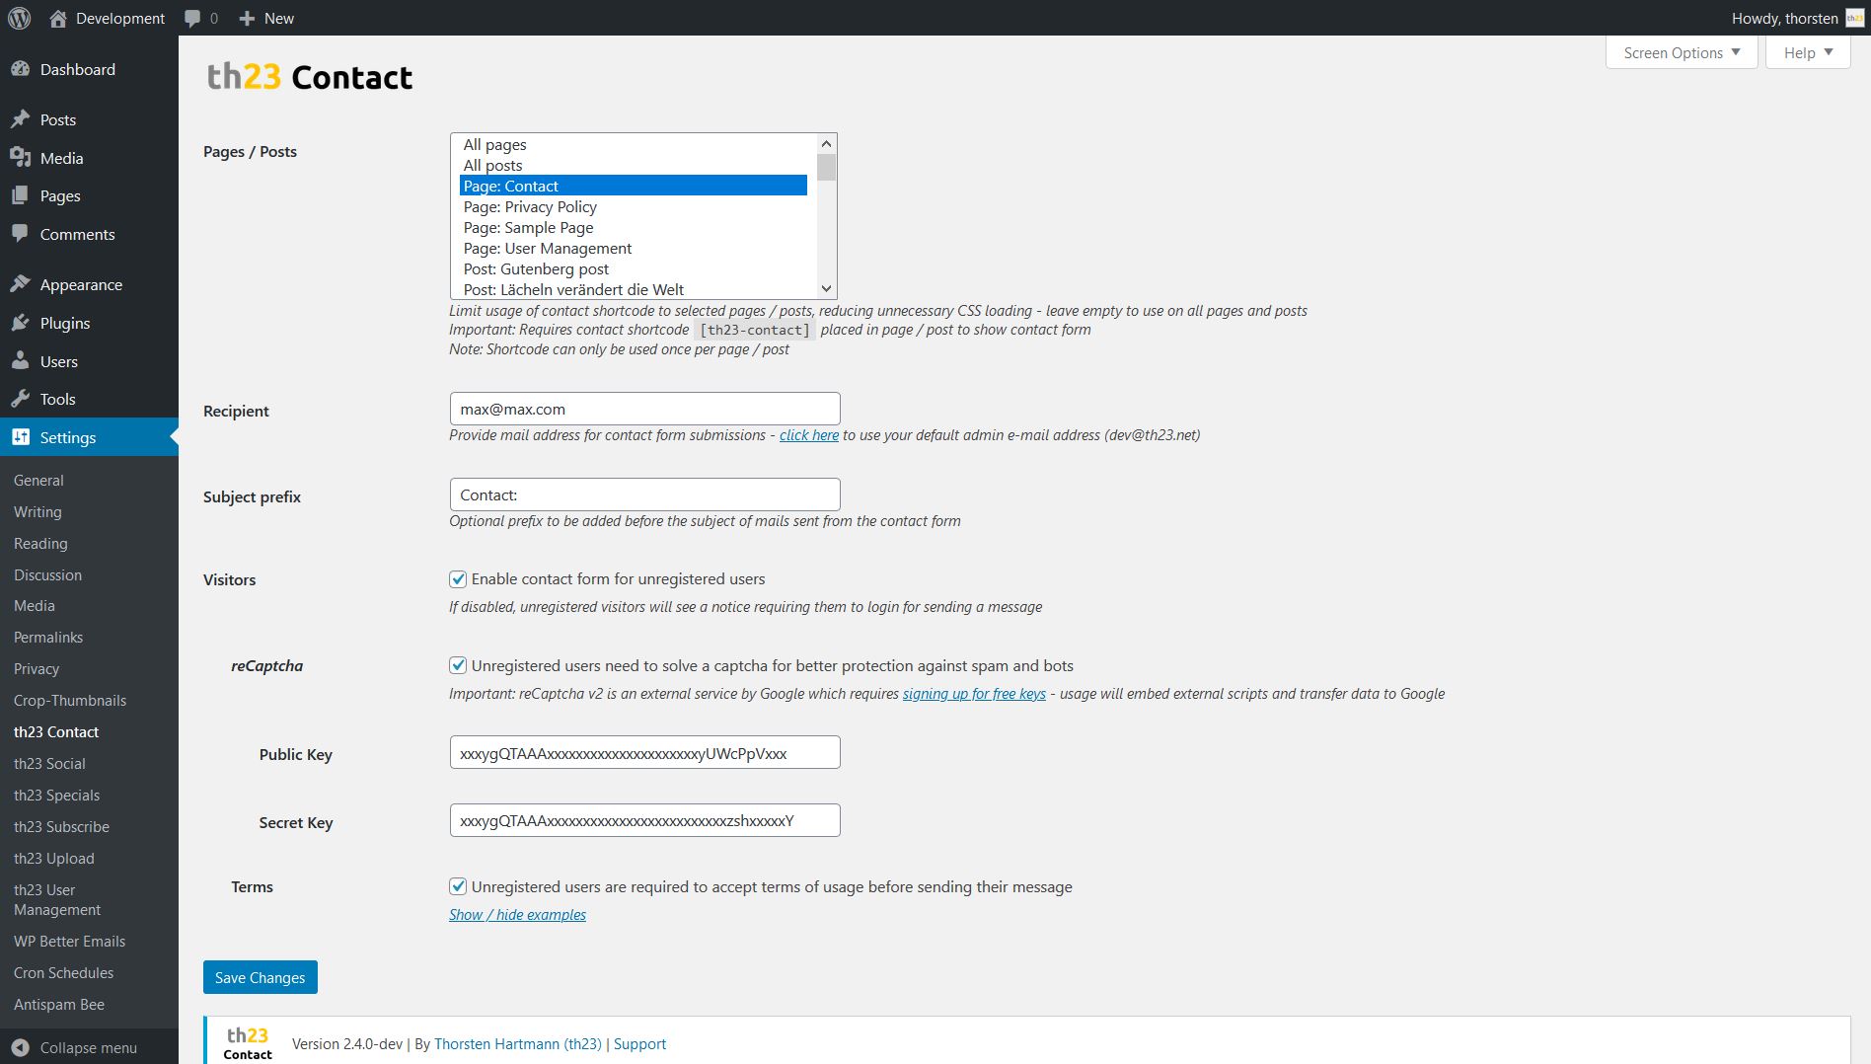Open WP Better Emails settings

click(x=69, y=942)
